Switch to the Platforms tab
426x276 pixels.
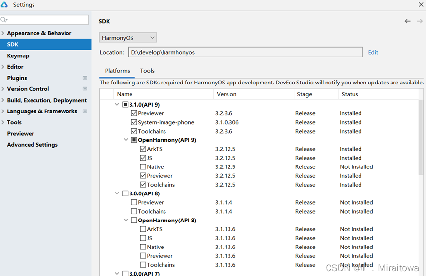(x=117, y=71)
